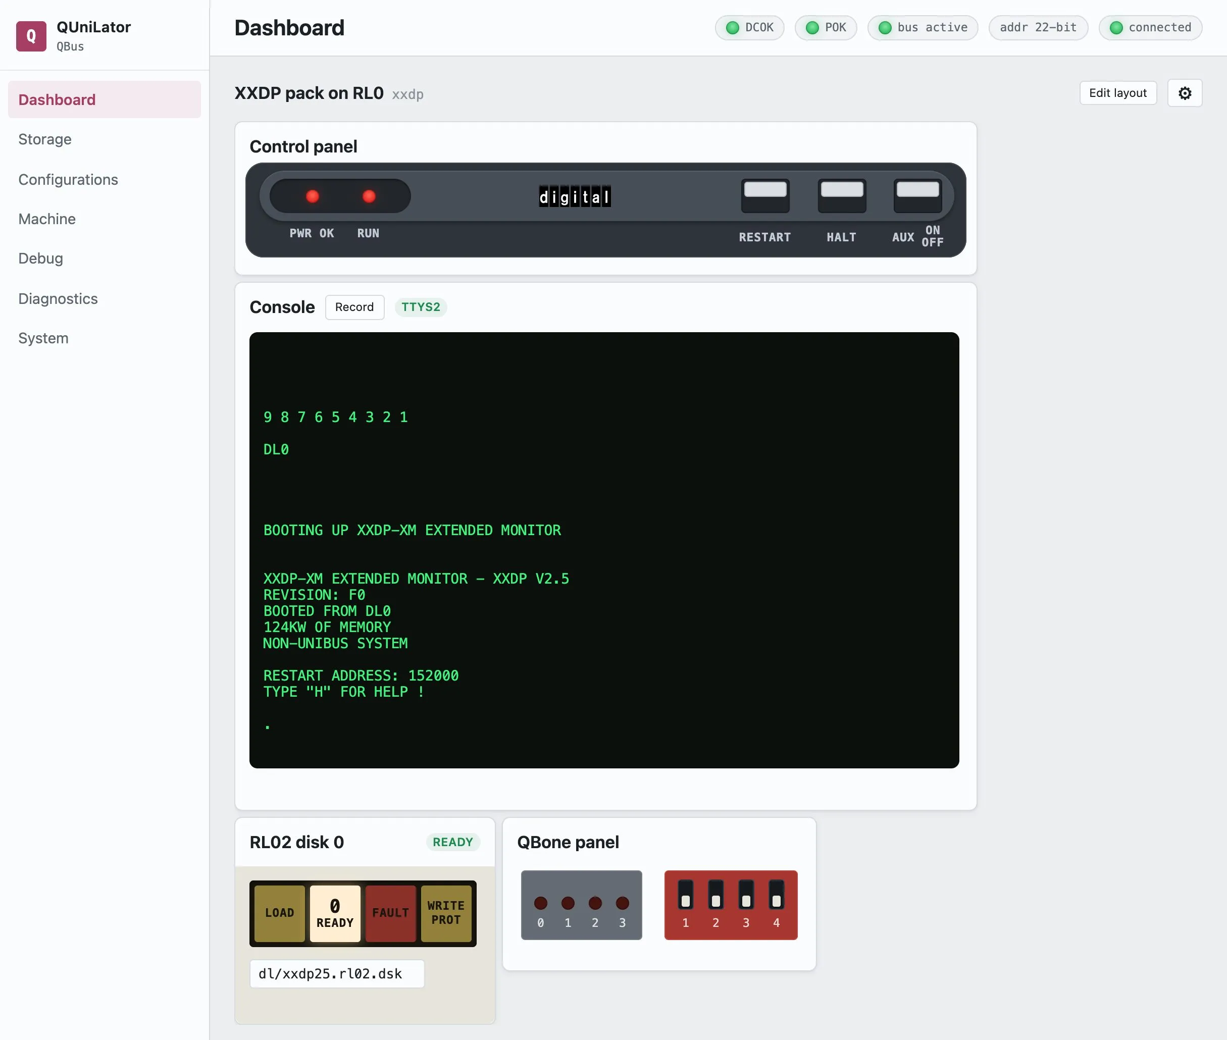Click the TTYS2 console port badge
The image size is (1227, 1040).
coord(421,307)
